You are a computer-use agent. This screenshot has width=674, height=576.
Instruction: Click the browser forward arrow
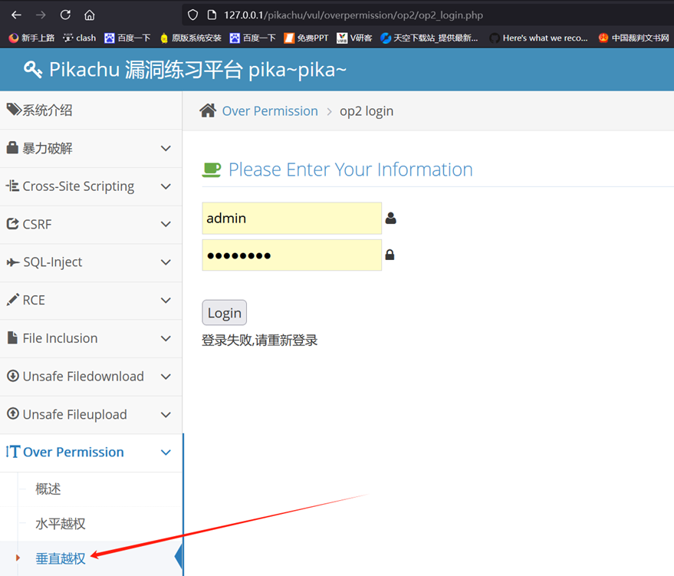coord(41,15)
